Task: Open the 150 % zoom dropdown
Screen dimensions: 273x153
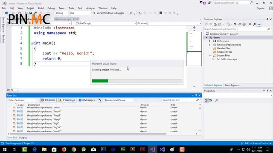Action: click(12, 90)
